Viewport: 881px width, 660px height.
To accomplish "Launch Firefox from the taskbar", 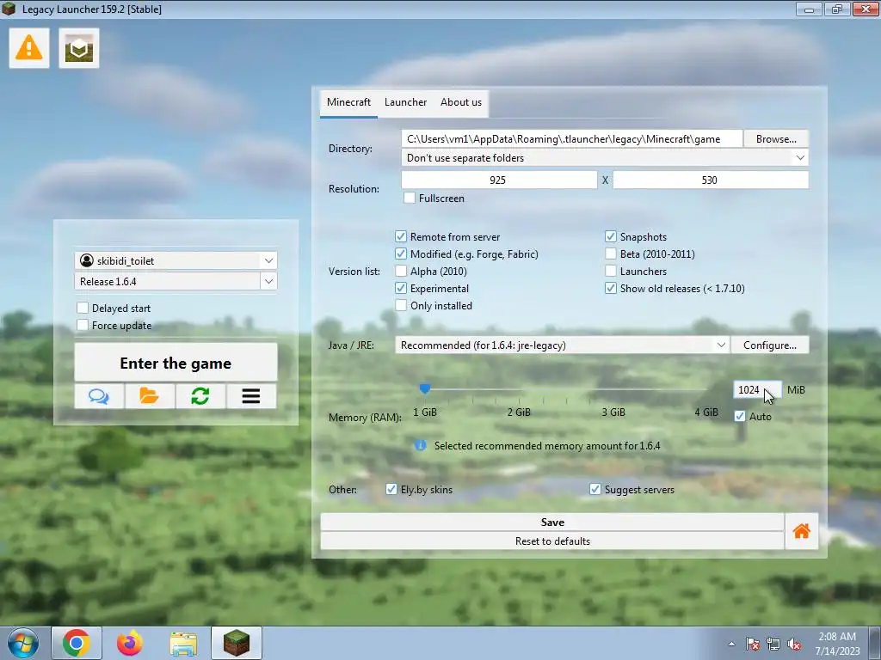I will click(x=130, y=643).
